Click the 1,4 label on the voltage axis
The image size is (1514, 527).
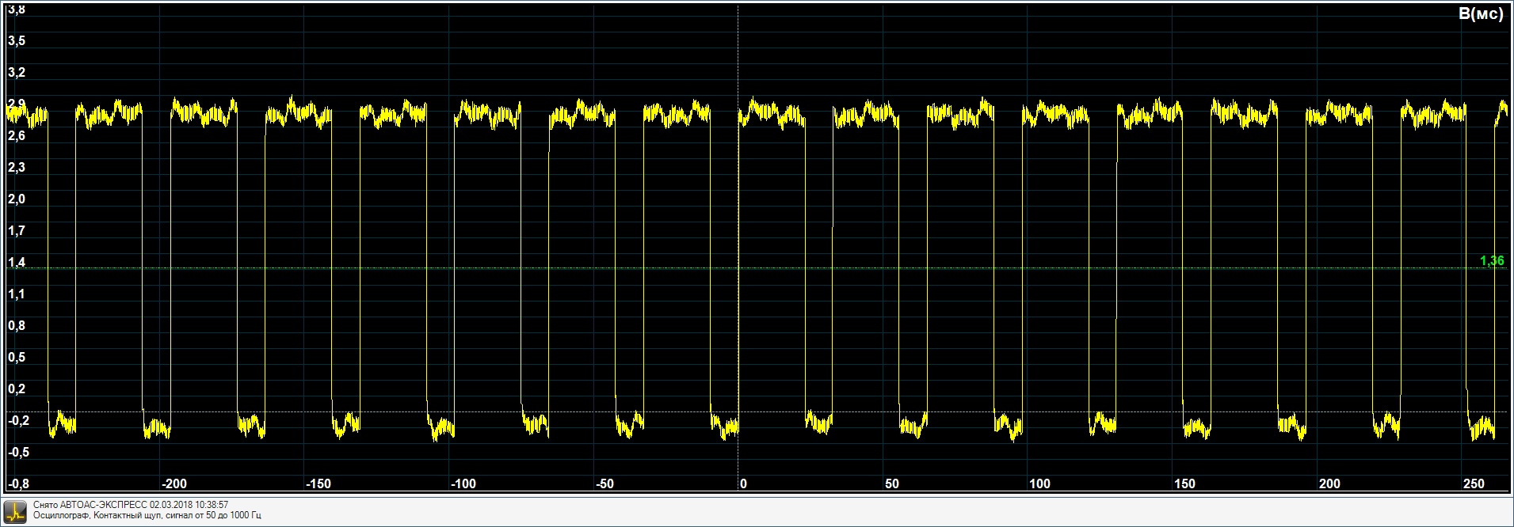pos(17,263)
